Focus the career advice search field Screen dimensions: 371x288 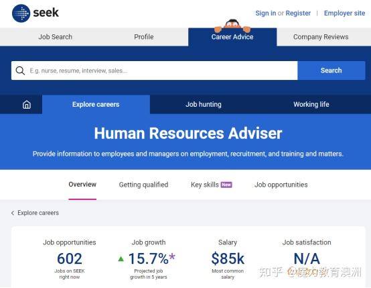pyautogui.click(x=154, y=70)
